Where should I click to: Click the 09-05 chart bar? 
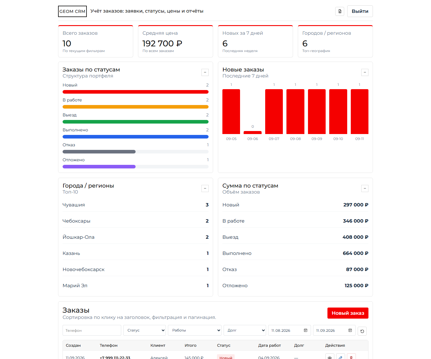tap(231, 112)
